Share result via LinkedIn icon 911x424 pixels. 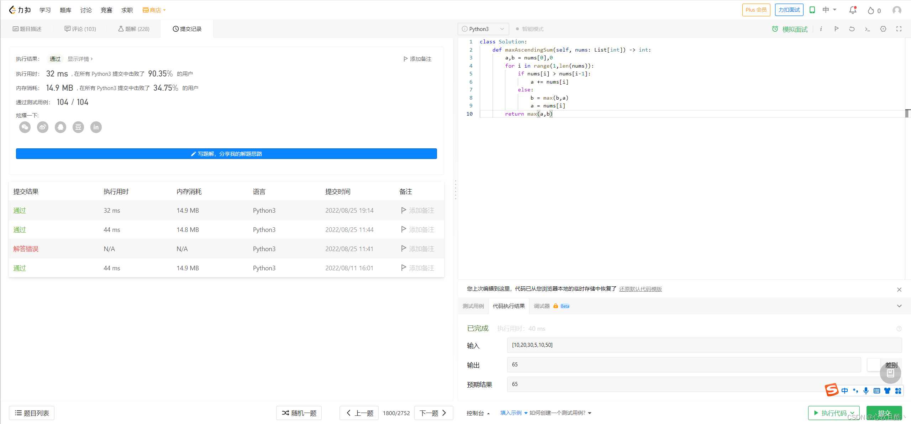96,127
